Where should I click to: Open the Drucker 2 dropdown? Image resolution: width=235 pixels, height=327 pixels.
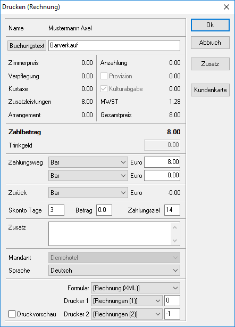[127, 314]
